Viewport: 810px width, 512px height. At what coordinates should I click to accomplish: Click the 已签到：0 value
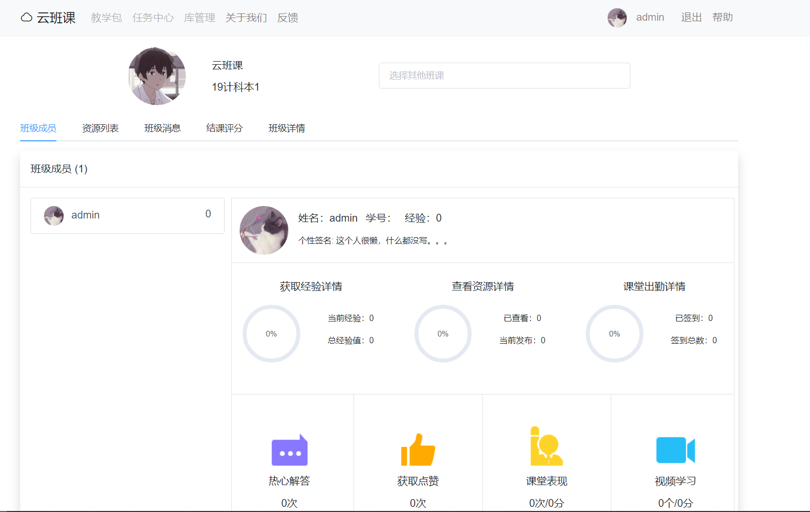pyautogui.click(x=694, y=318)
